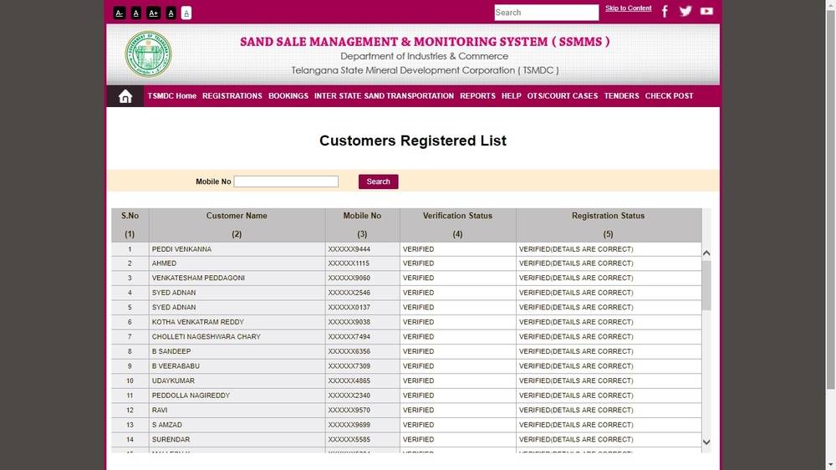Open the Facebook page icon

665,12
